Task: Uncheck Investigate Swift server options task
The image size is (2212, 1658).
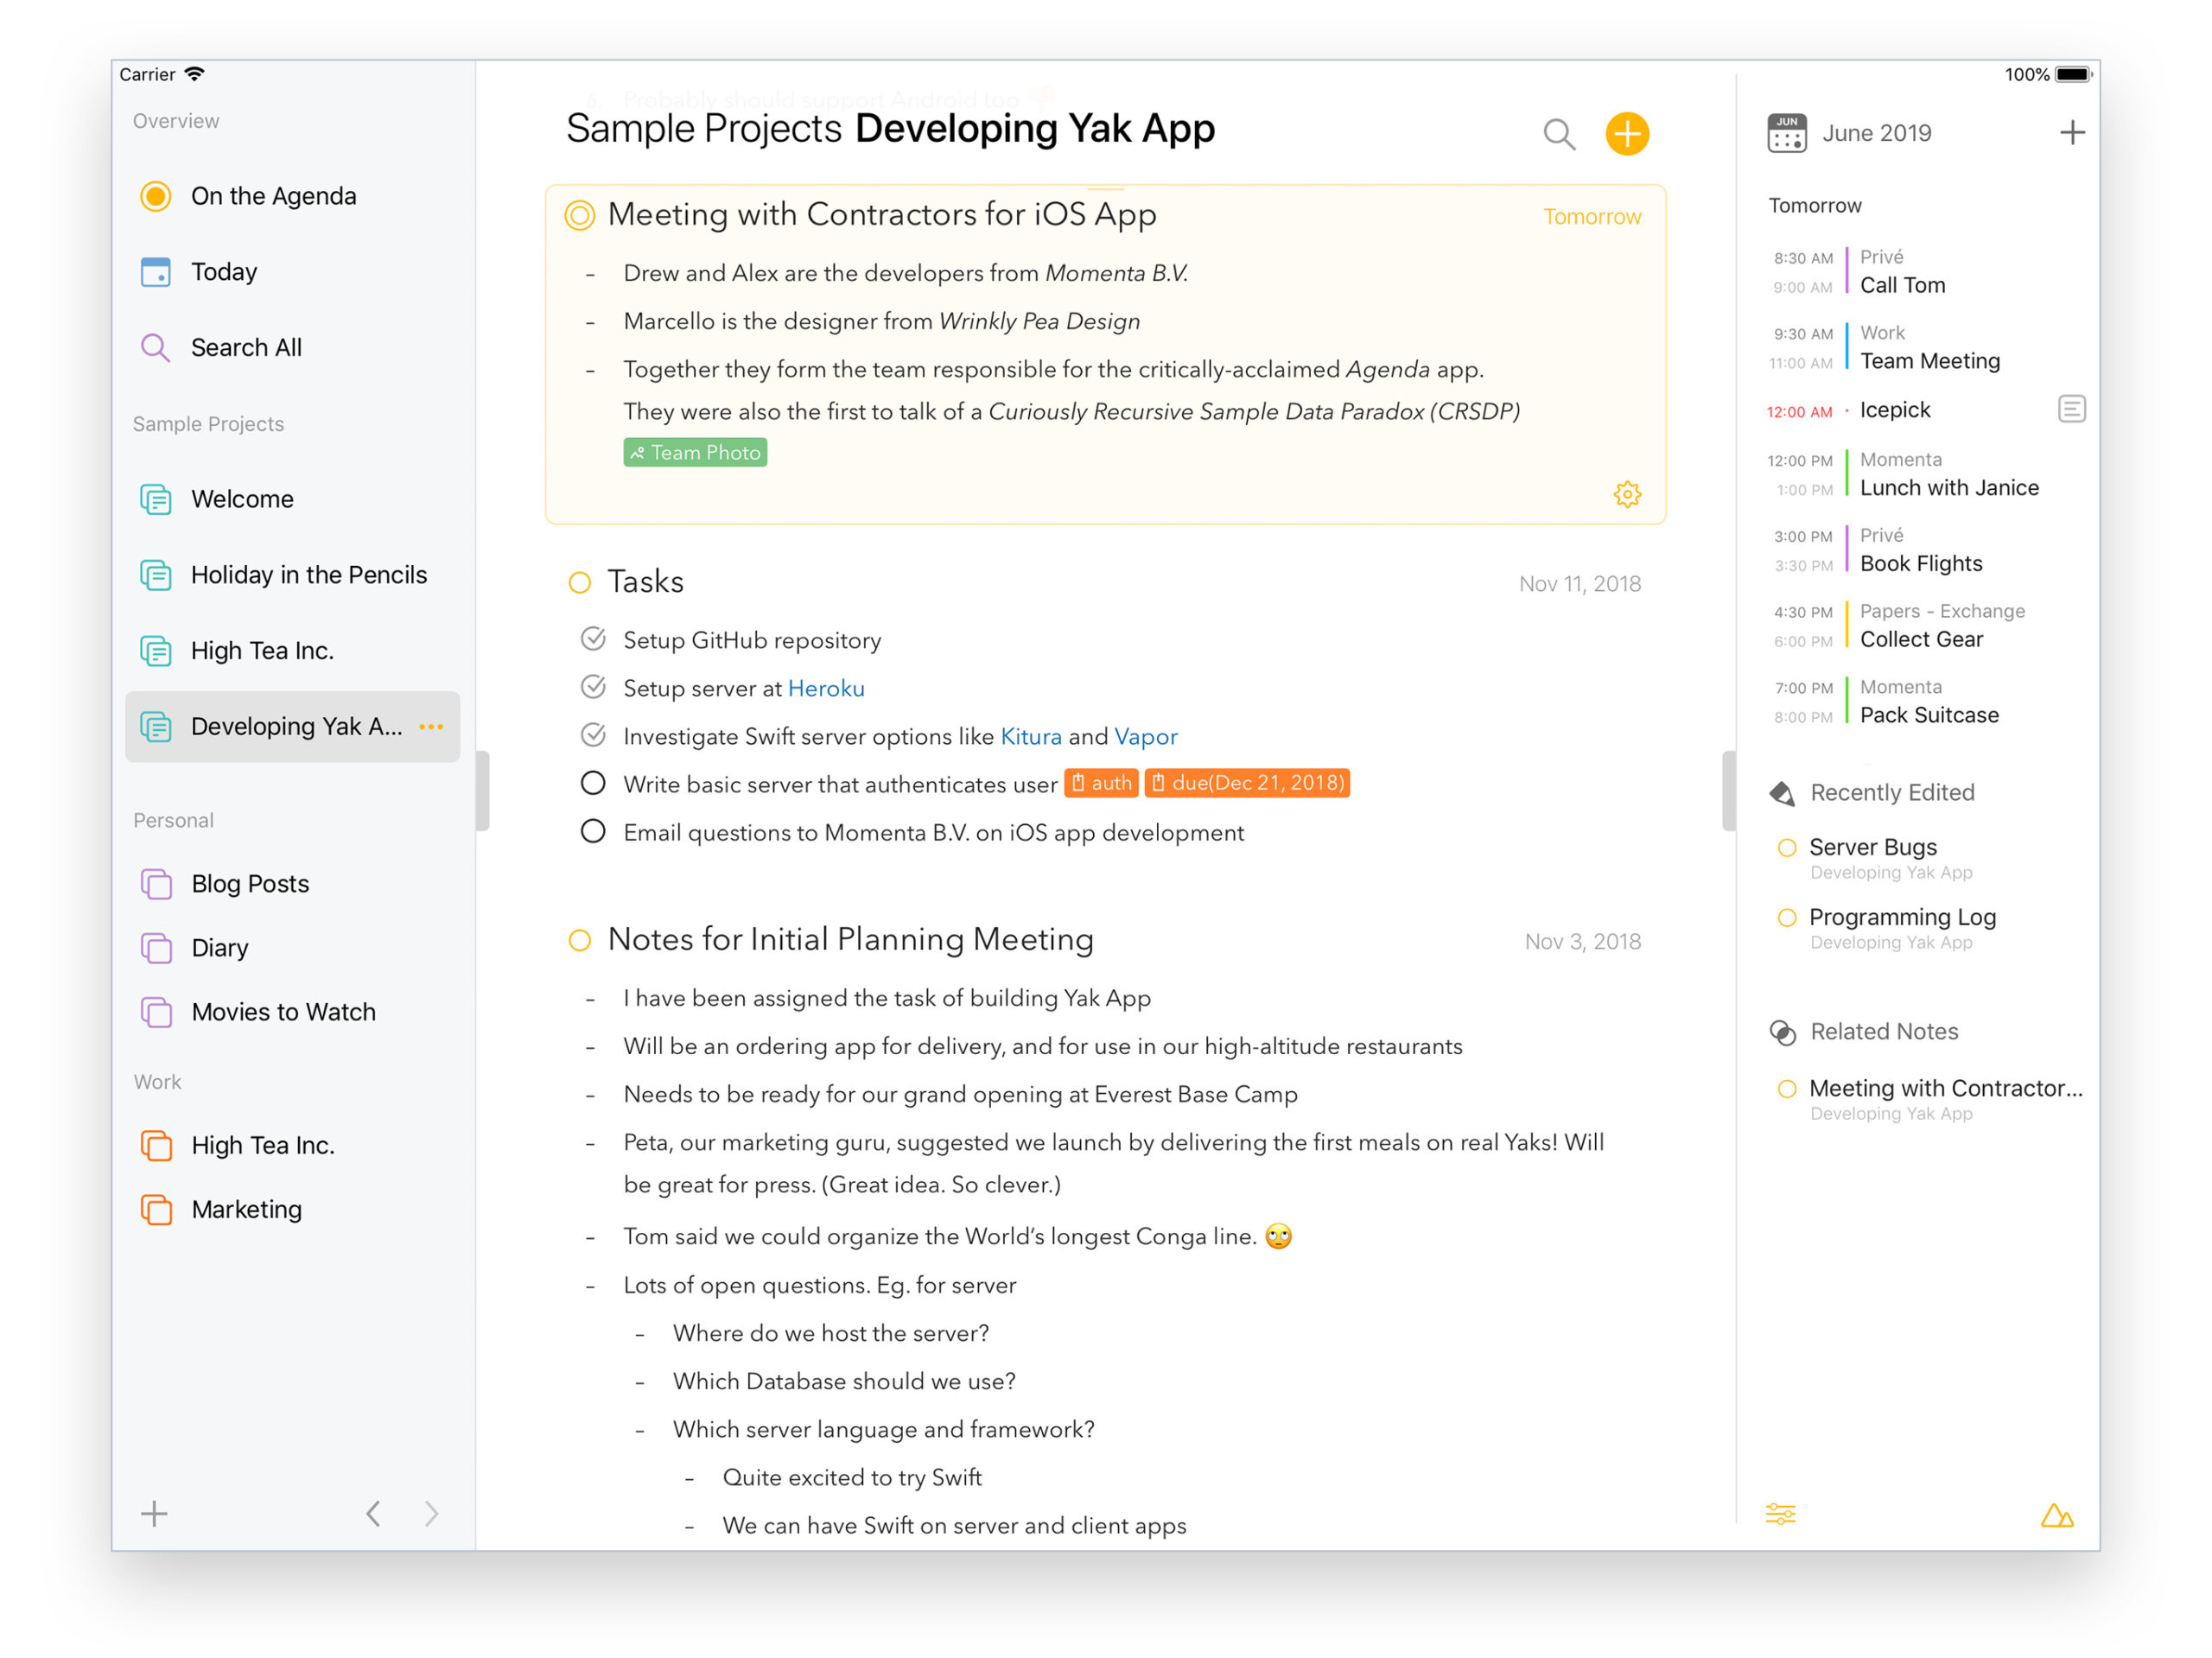Action: [x=593, y=735]
